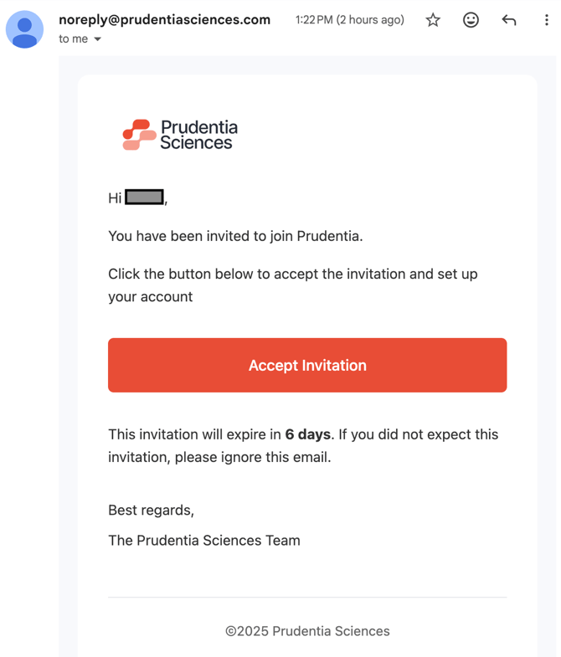Reply to the email using arrow icon
This screenshot has height=657, width=561.
(x=509, y=20)
